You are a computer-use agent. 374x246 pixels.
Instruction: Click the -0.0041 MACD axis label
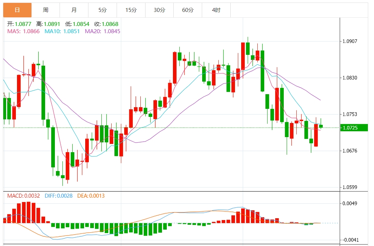coord(349,240)
